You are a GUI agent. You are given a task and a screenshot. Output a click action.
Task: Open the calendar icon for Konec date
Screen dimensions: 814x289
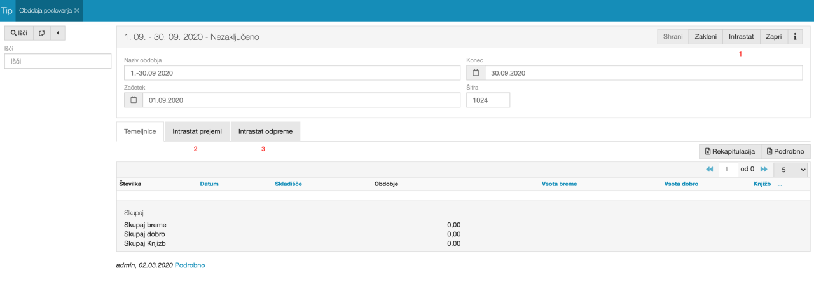tap(476, 73)
